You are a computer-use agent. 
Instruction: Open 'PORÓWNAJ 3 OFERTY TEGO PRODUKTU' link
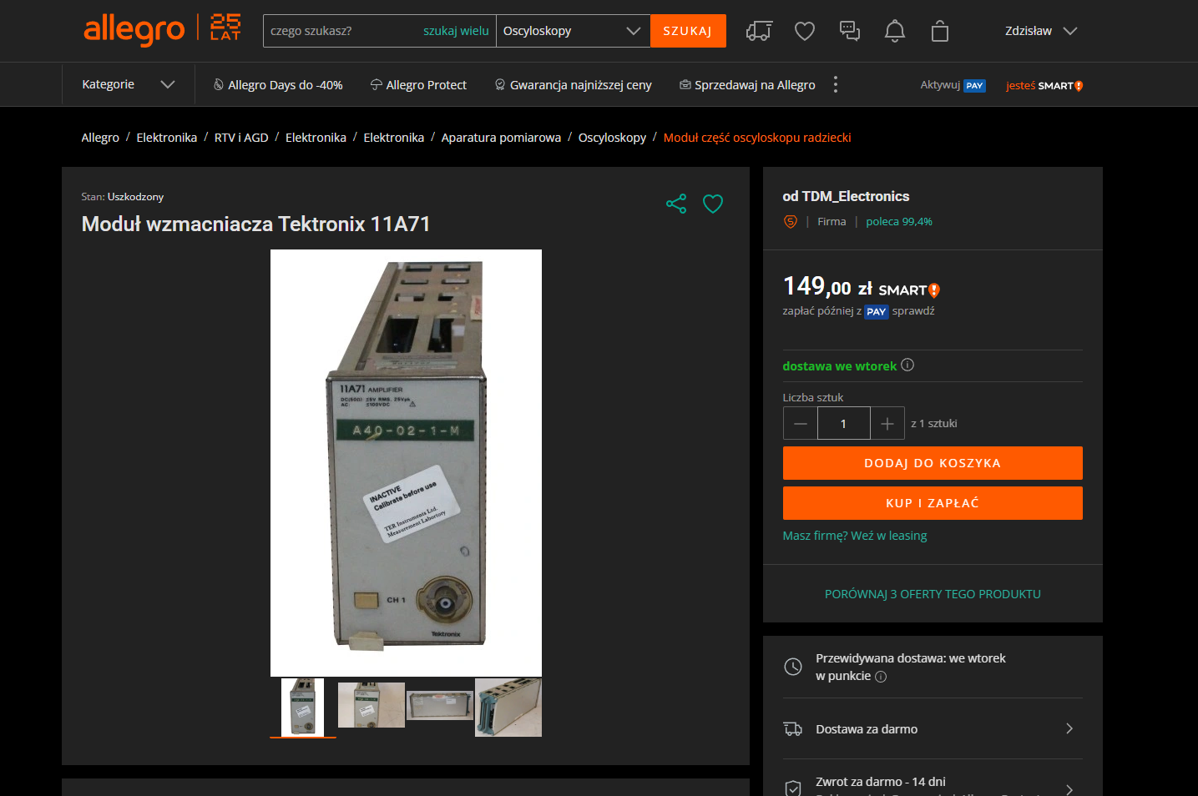933,594
